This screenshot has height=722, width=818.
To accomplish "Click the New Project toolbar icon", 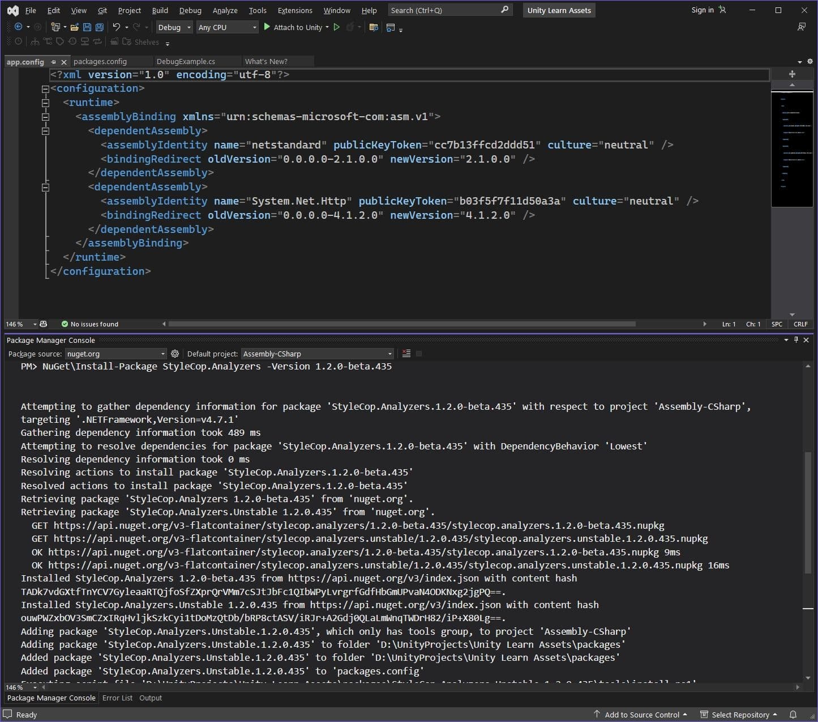I will pyautogui.click(x=55, y=27).
